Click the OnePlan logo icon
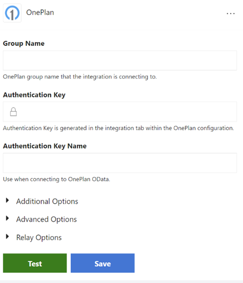Viewport: 243px width, 283px height. (12, 13)
